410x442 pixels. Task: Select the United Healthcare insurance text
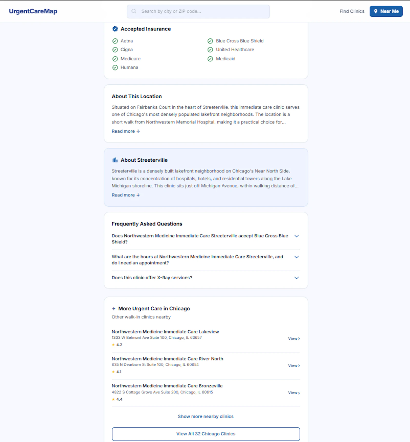[235, 50]
